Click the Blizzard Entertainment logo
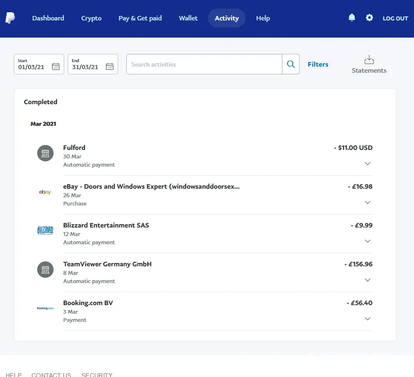 coord(45,231)
